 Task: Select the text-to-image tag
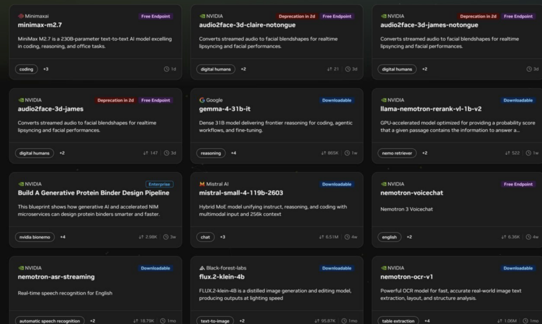(x=215, y=320)
